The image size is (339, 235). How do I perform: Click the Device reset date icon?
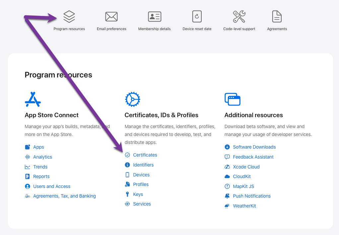197,17
